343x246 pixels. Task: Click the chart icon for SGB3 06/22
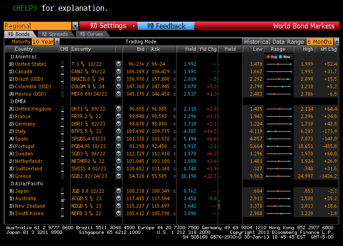pyautogui.click(x=118, y=154)
